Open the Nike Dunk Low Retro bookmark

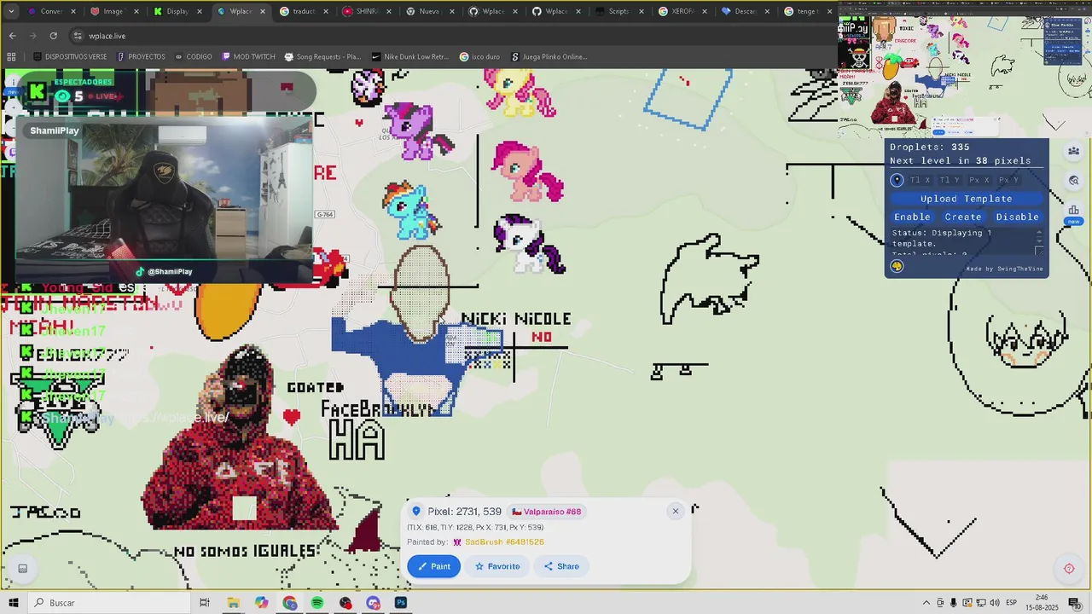410,57
